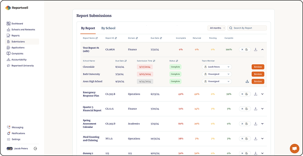
Task: Download the Quarter 3 Financial Report
Action: [256, 109]
